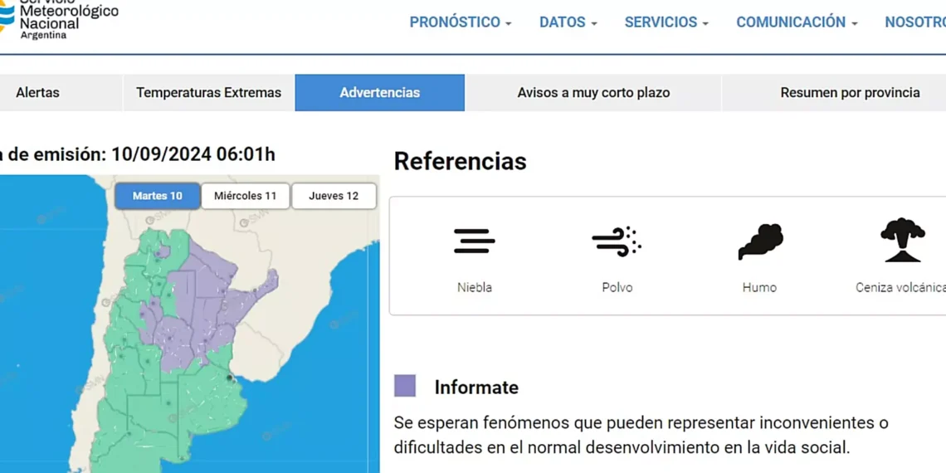Screen dimensions: 946x473
Task: Select the Advertencias tab
Action: (x=379, y=93)
